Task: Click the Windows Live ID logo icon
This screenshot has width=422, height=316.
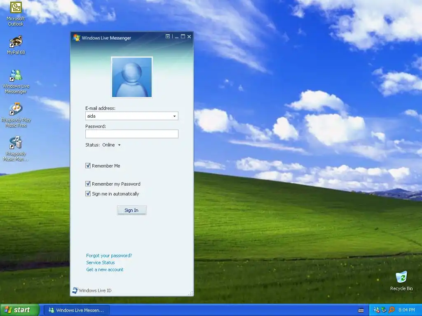Action: coord(75,290)
